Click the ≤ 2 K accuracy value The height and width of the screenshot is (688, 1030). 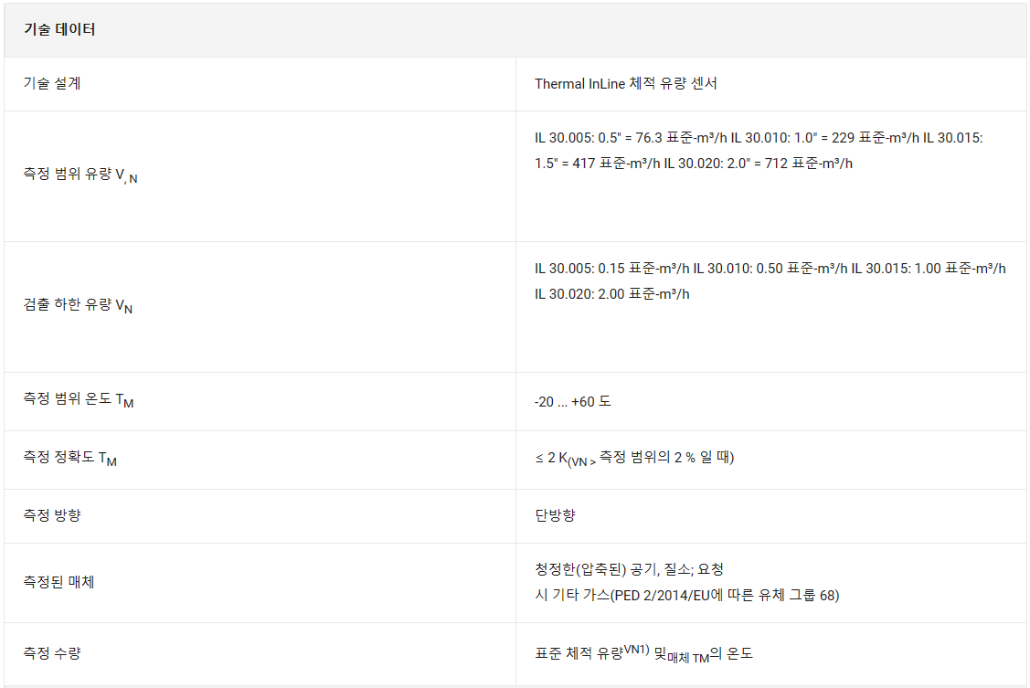click(634, 459)
